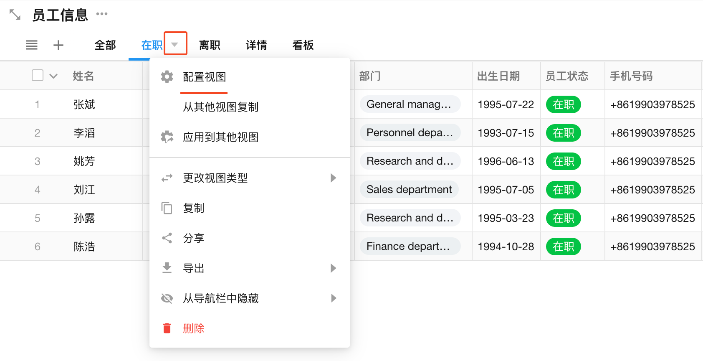
Task: Click the copy icon beside 复制
Action: (x=167, y=208)
